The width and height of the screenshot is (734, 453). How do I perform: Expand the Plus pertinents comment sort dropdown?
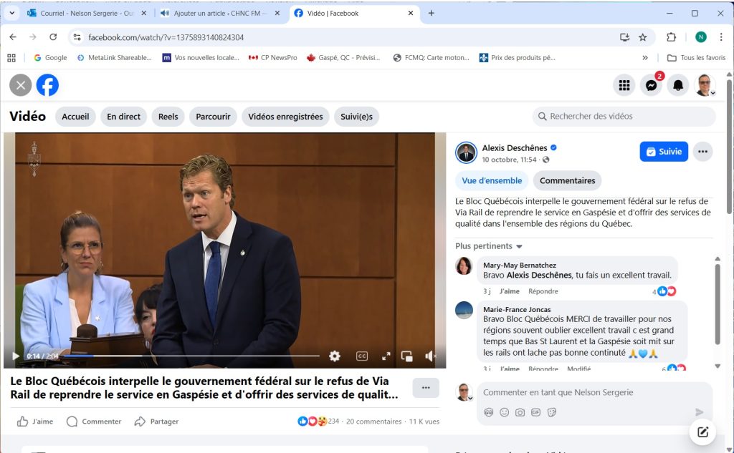489,246
